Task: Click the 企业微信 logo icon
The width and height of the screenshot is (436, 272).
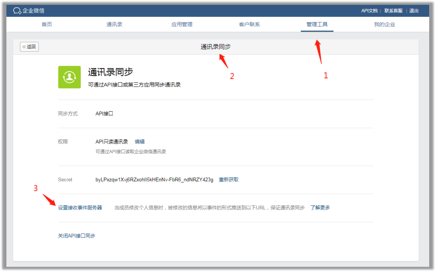Action: [17, 11]
